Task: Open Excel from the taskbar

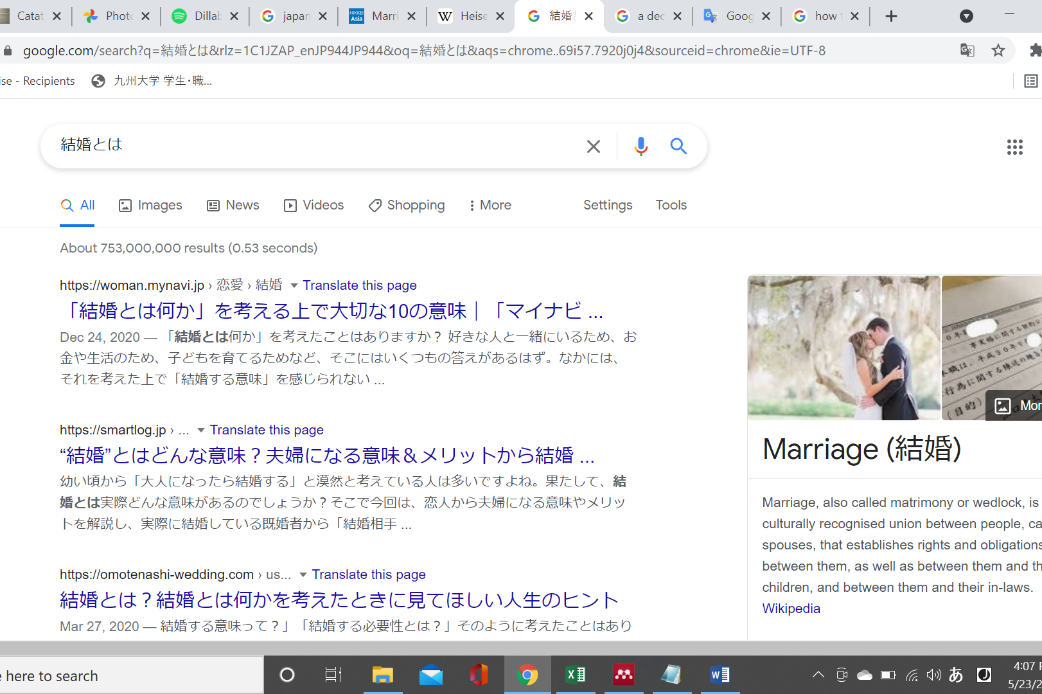Action: click(x=576, y=675)
